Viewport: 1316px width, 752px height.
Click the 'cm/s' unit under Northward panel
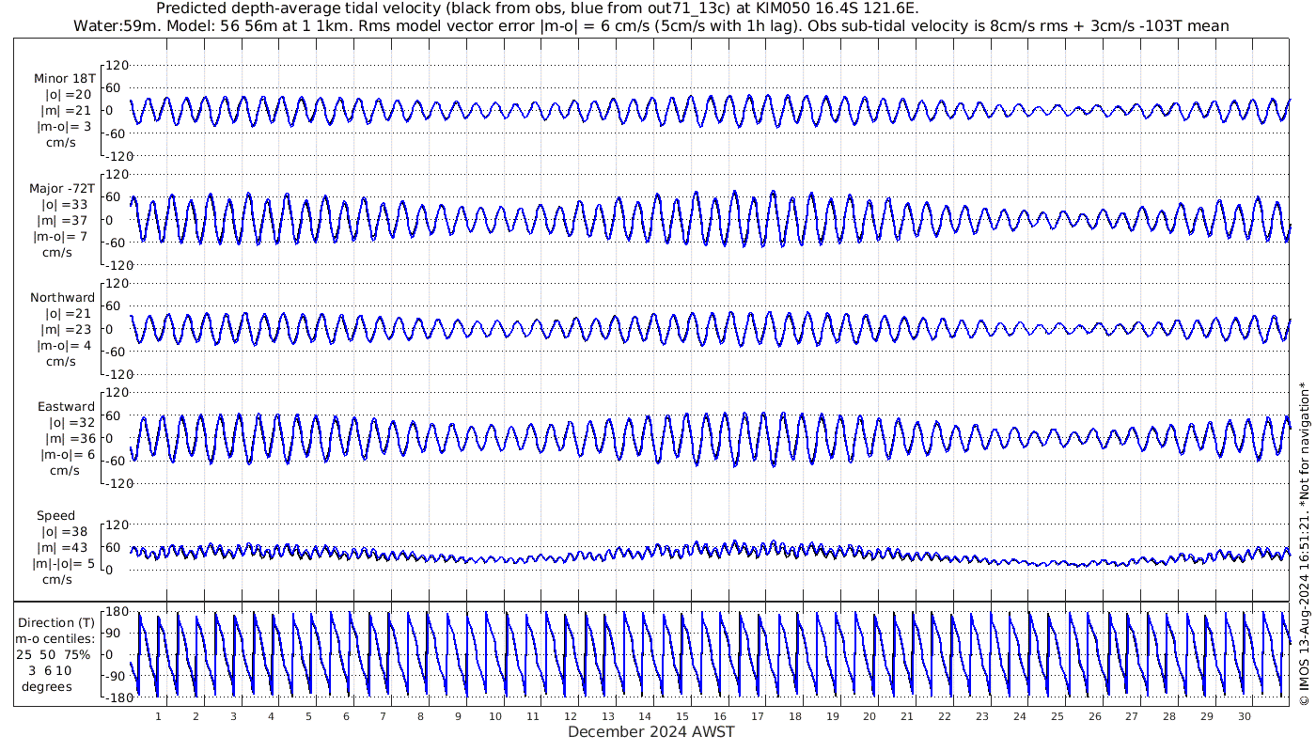pyautogui.click(x=61, y=362)
